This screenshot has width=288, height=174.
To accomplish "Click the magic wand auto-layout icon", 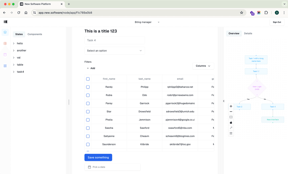I will click(231, 128).
